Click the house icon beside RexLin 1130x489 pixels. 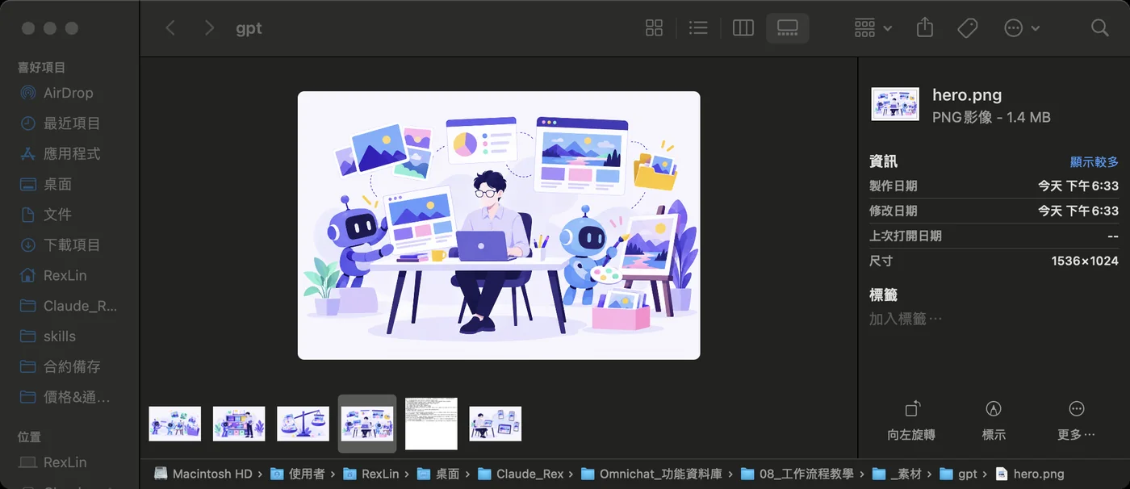click(28, 275)
